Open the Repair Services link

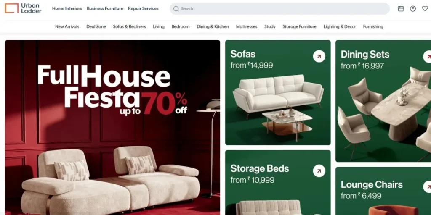[x=143, y=8]
